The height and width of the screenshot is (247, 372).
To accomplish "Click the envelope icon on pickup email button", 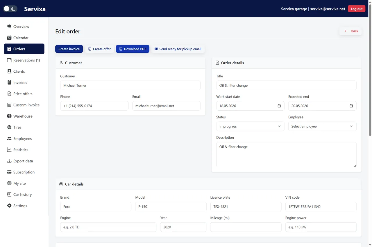I will coord(156,49).
